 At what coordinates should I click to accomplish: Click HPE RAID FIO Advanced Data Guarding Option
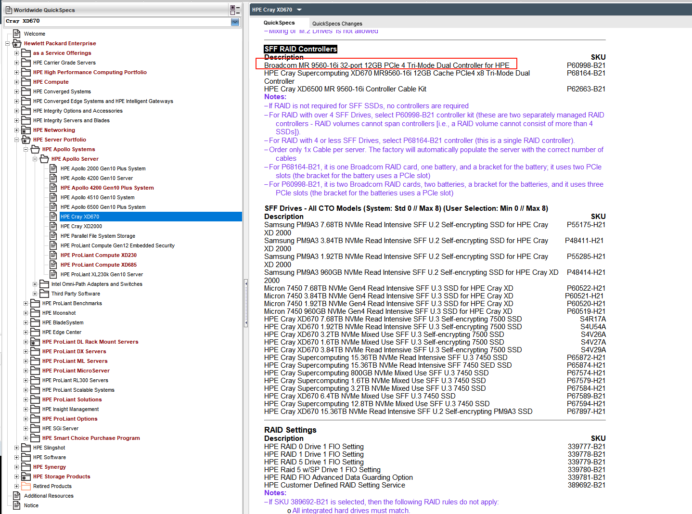pos(338,477)
